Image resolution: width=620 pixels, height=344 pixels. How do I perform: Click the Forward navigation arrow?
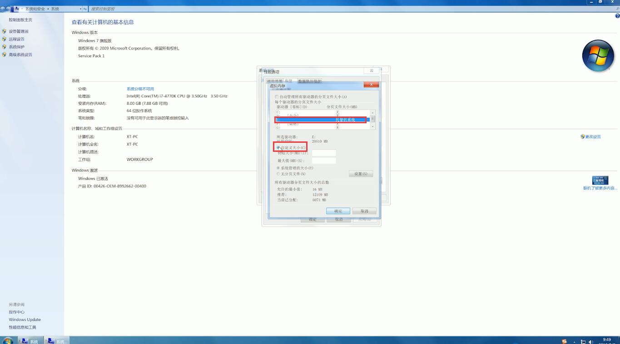coord(9,9)
